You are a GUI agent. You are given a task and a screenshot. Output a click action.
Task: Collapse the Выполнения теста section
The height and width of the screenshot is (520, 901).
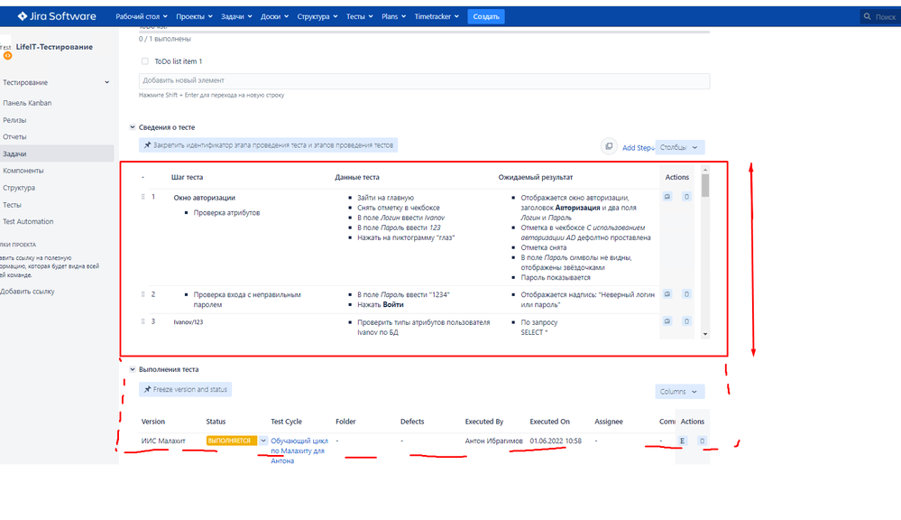(133, 369)
